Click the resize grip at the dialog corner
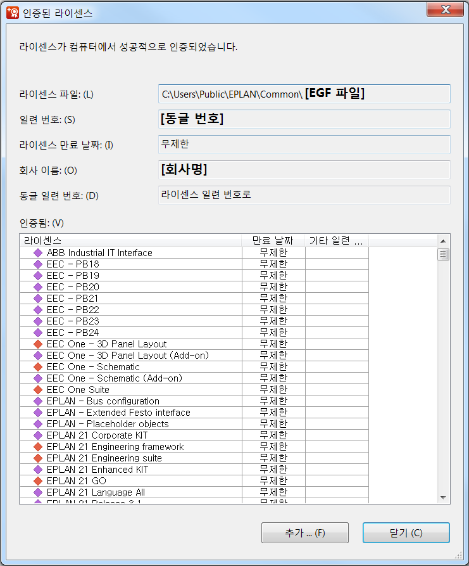 pyautogui.click(x=458, y=555)
